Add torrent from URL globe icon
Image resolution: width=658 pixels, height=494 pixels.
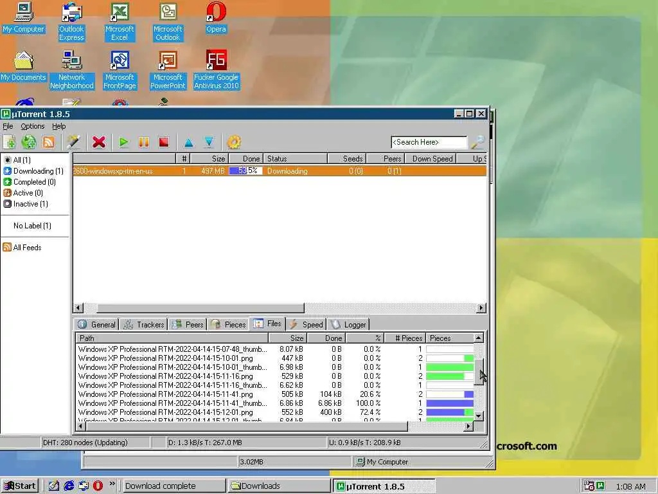click(29, 142)
